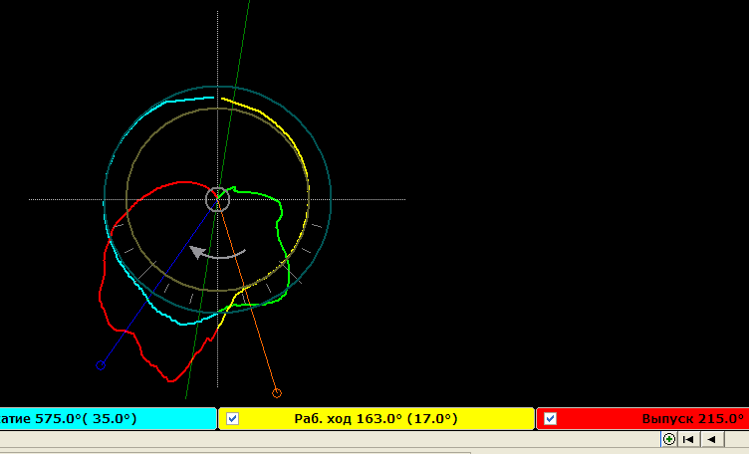Click the cyan label reading 575.0°( 35.0°)
The height and width of the screenshot is (454, 749).
tap(86, 419)
